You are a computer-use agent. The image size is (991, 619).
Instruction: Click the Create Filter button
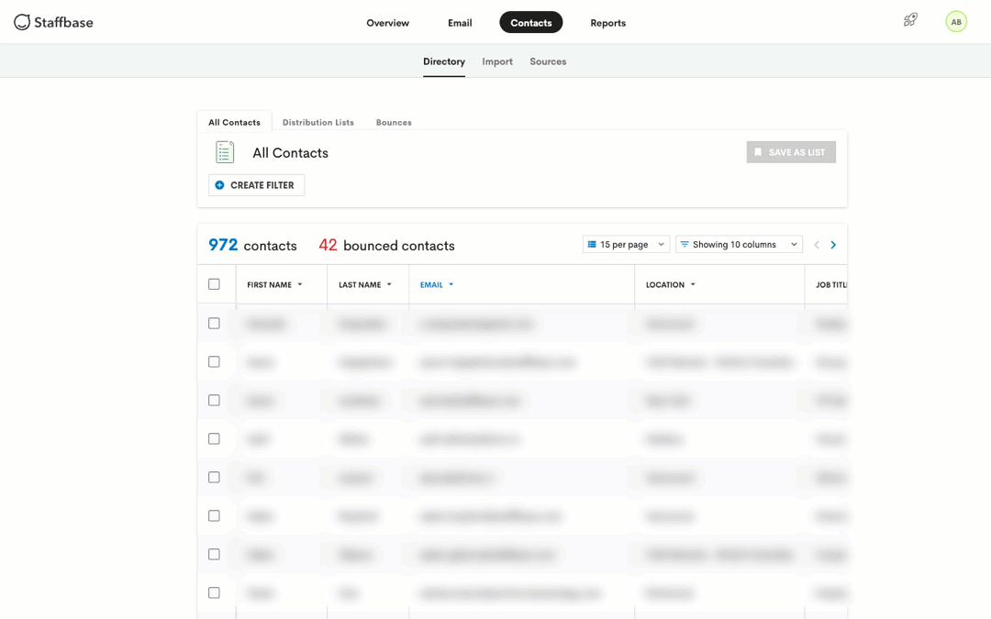pyautogui.click(x=256, y=185)
